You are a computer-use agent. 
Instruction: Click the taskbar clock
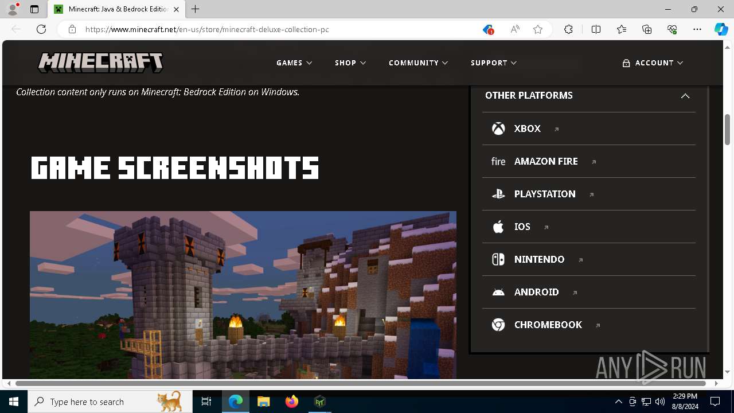pyautogui.click(x=685, y=402)
